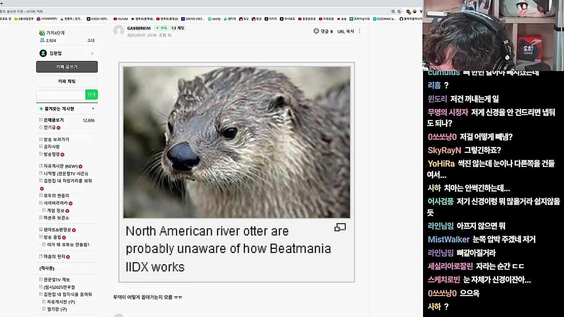This screenshot has width=564, height=317.
Task: Open the 이거 왜 유튜브 안올림? sub-board
Action: click(x=68, y=244)
